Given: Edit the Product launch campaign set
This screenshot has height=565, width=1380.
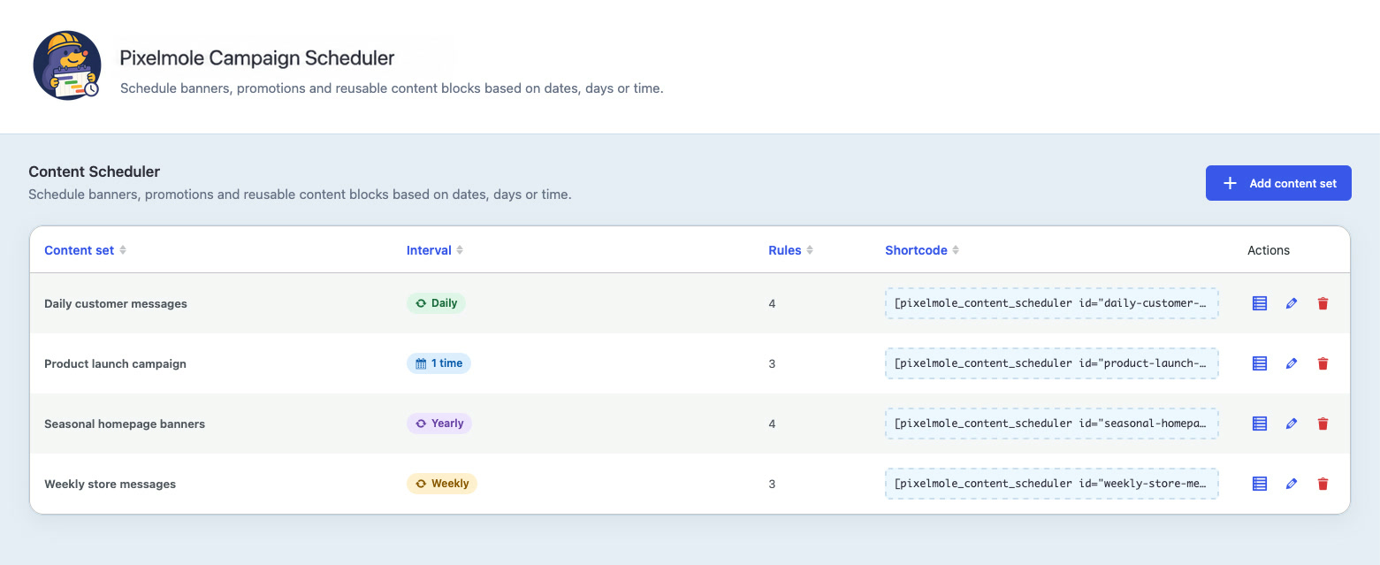Looking at the screenshot, I should pos(1292,363).
